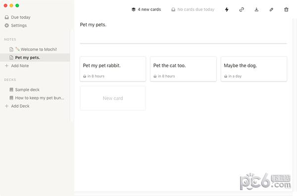Click the green macOS zoom button
Image resolution: width=297 pixels, height=196 pixels.
pos(17,5)
